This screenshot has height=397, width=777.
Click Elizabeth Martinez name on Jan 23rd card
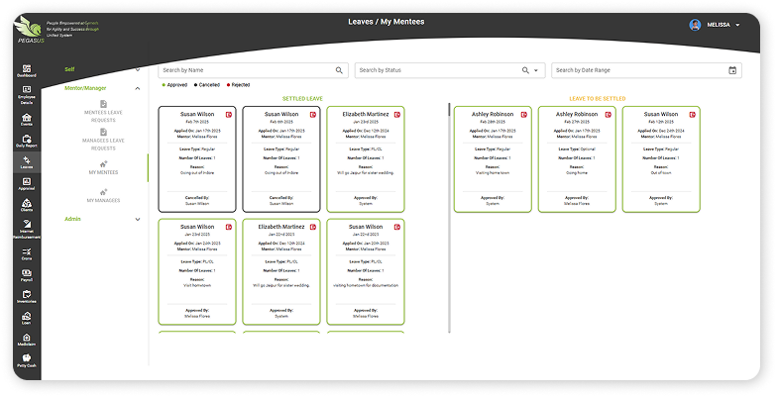click(366, 115)
